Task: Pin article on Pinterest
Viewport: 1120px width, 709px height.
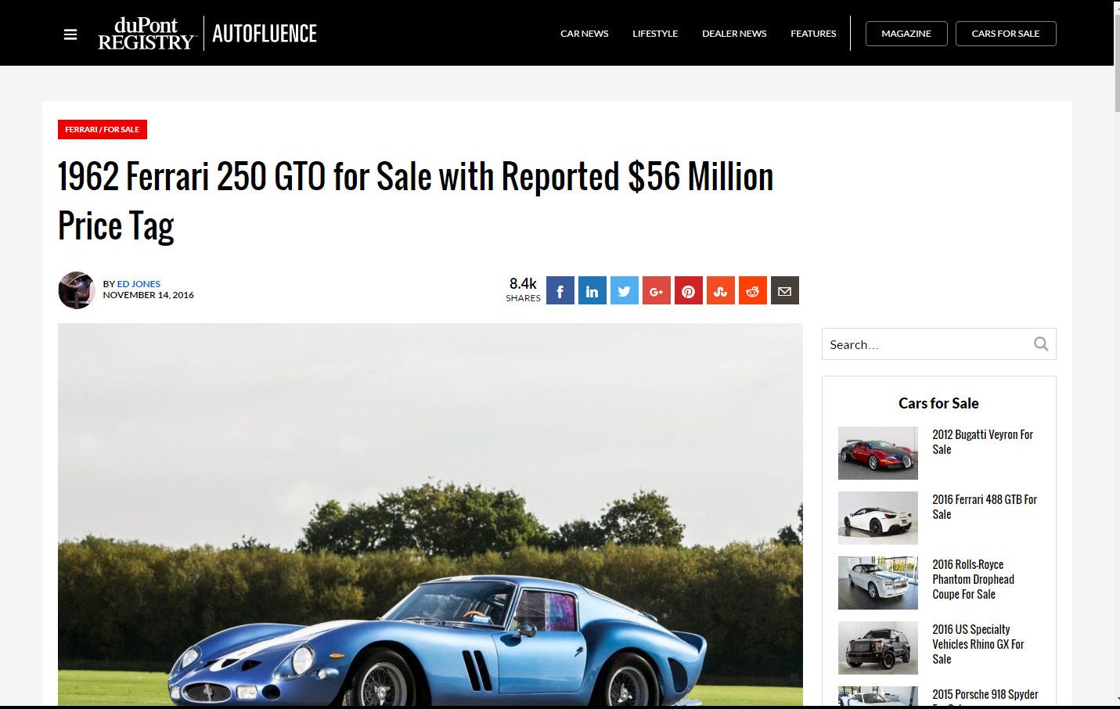Action: [689, 291]
